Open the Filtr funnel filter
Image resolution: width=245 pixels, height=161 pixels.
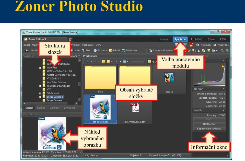[x=86, y=51]
